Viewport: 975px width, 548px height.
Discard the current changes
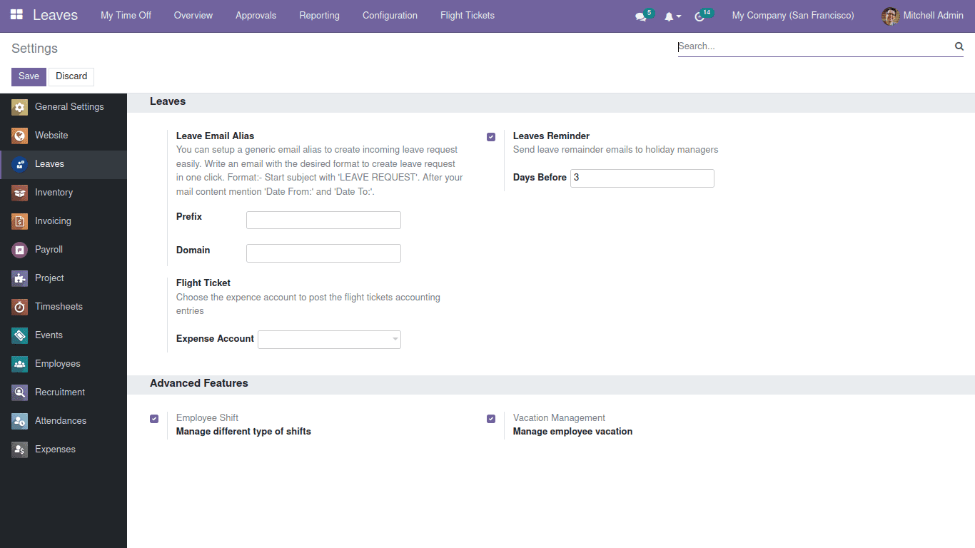click(71, 76)
